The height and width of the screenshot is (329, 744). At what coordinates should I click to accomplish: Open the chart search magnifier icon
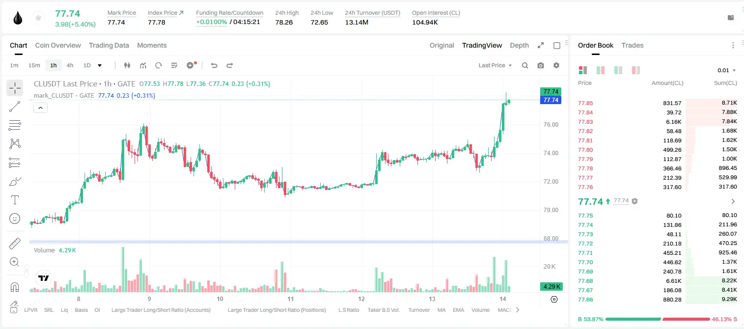point(525,65)
